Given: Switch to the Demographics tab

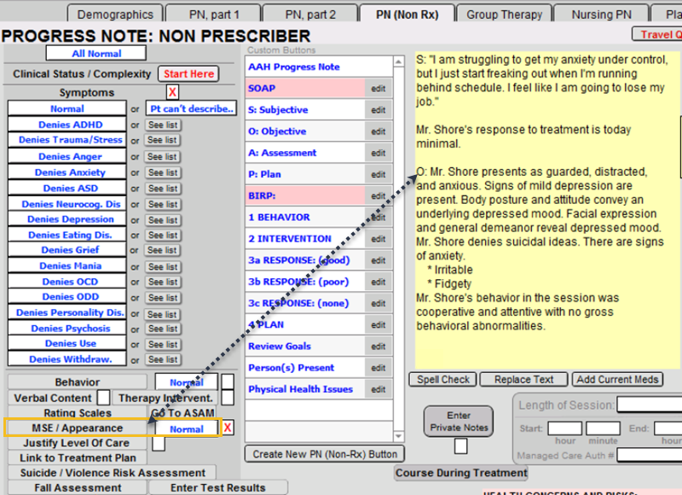Looking at the screenshot, I should click(115, 15).
